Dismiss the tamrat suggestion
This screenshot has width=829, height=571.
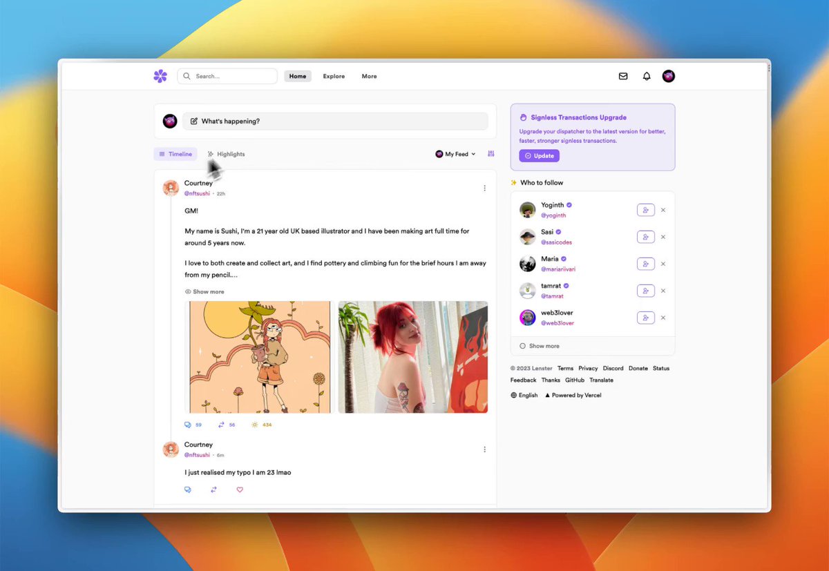[x=663, y=291]
